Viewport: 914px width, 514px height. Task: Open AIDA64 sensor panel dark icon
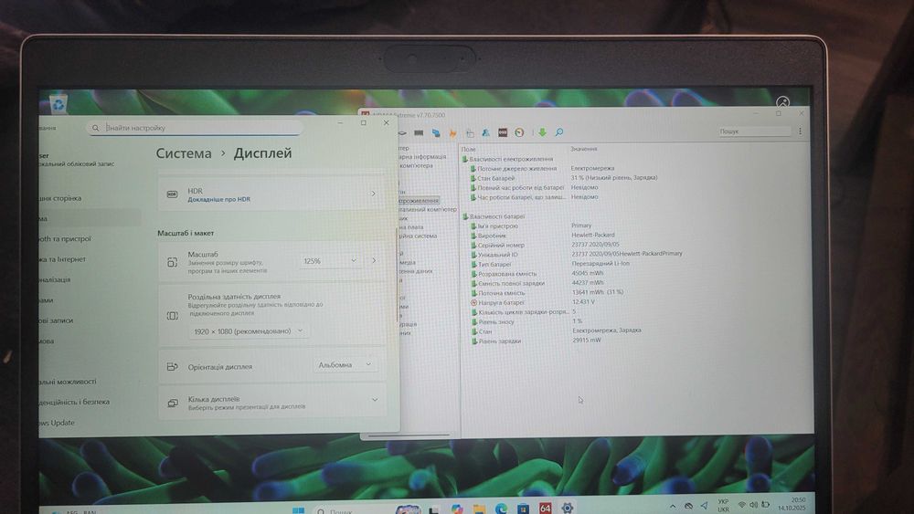[x=503, y=132]
